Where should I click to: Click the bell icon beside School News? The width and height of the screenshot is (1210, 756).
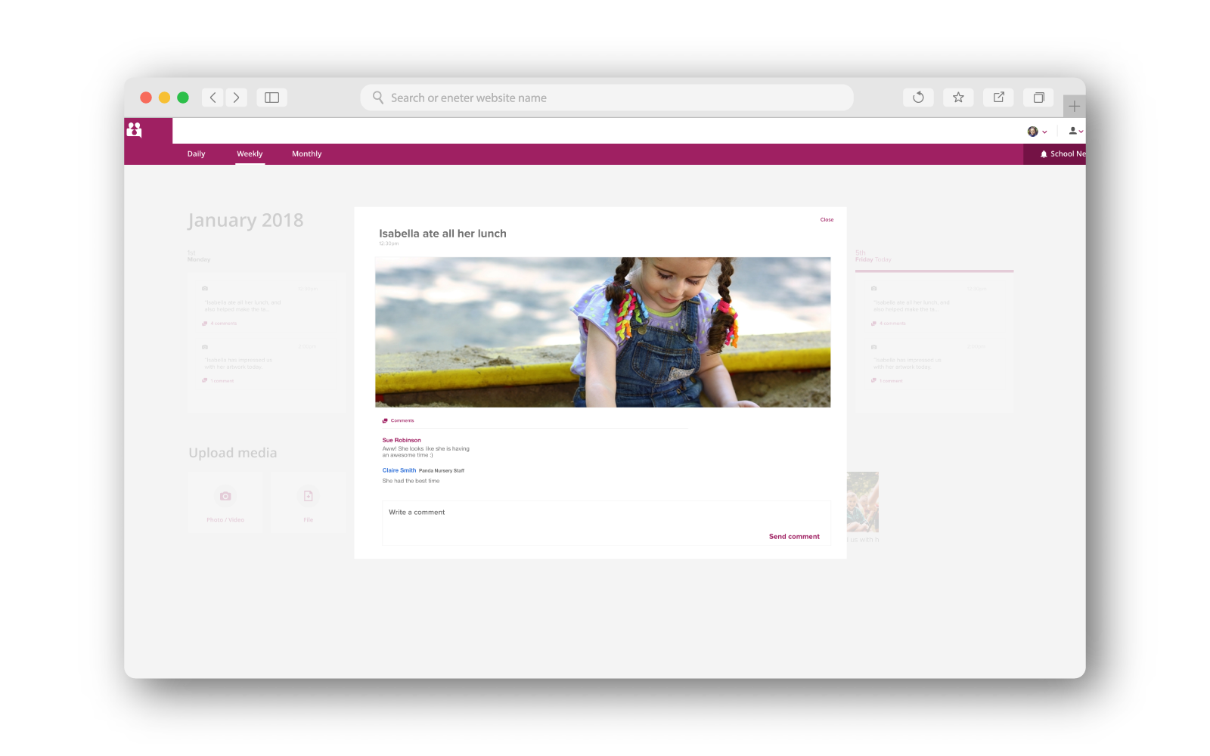coord(1044,154)
